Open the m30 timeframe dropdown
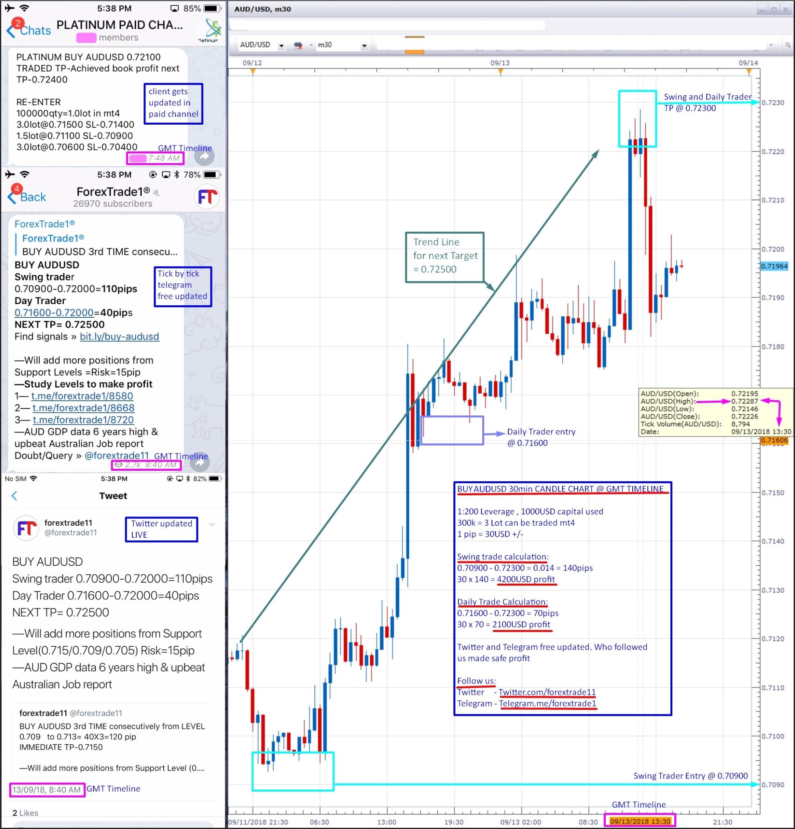The width and height of the screenshot is (795, 829). click(364, 45)
